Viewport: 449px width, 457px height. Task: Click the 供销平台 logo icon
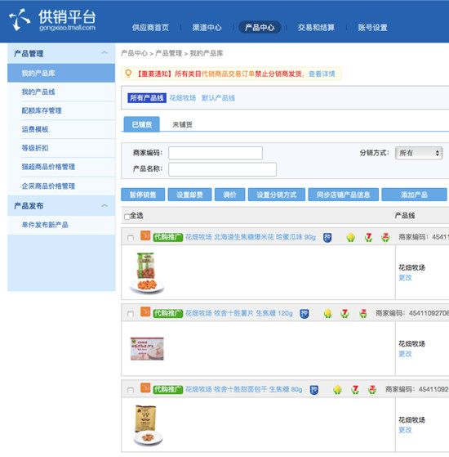click(x=20, y=20)
